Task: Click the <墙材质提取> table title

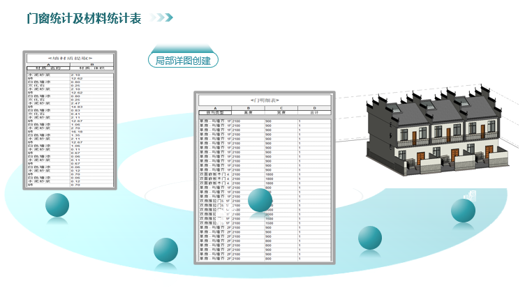Action: pos(70,58)
